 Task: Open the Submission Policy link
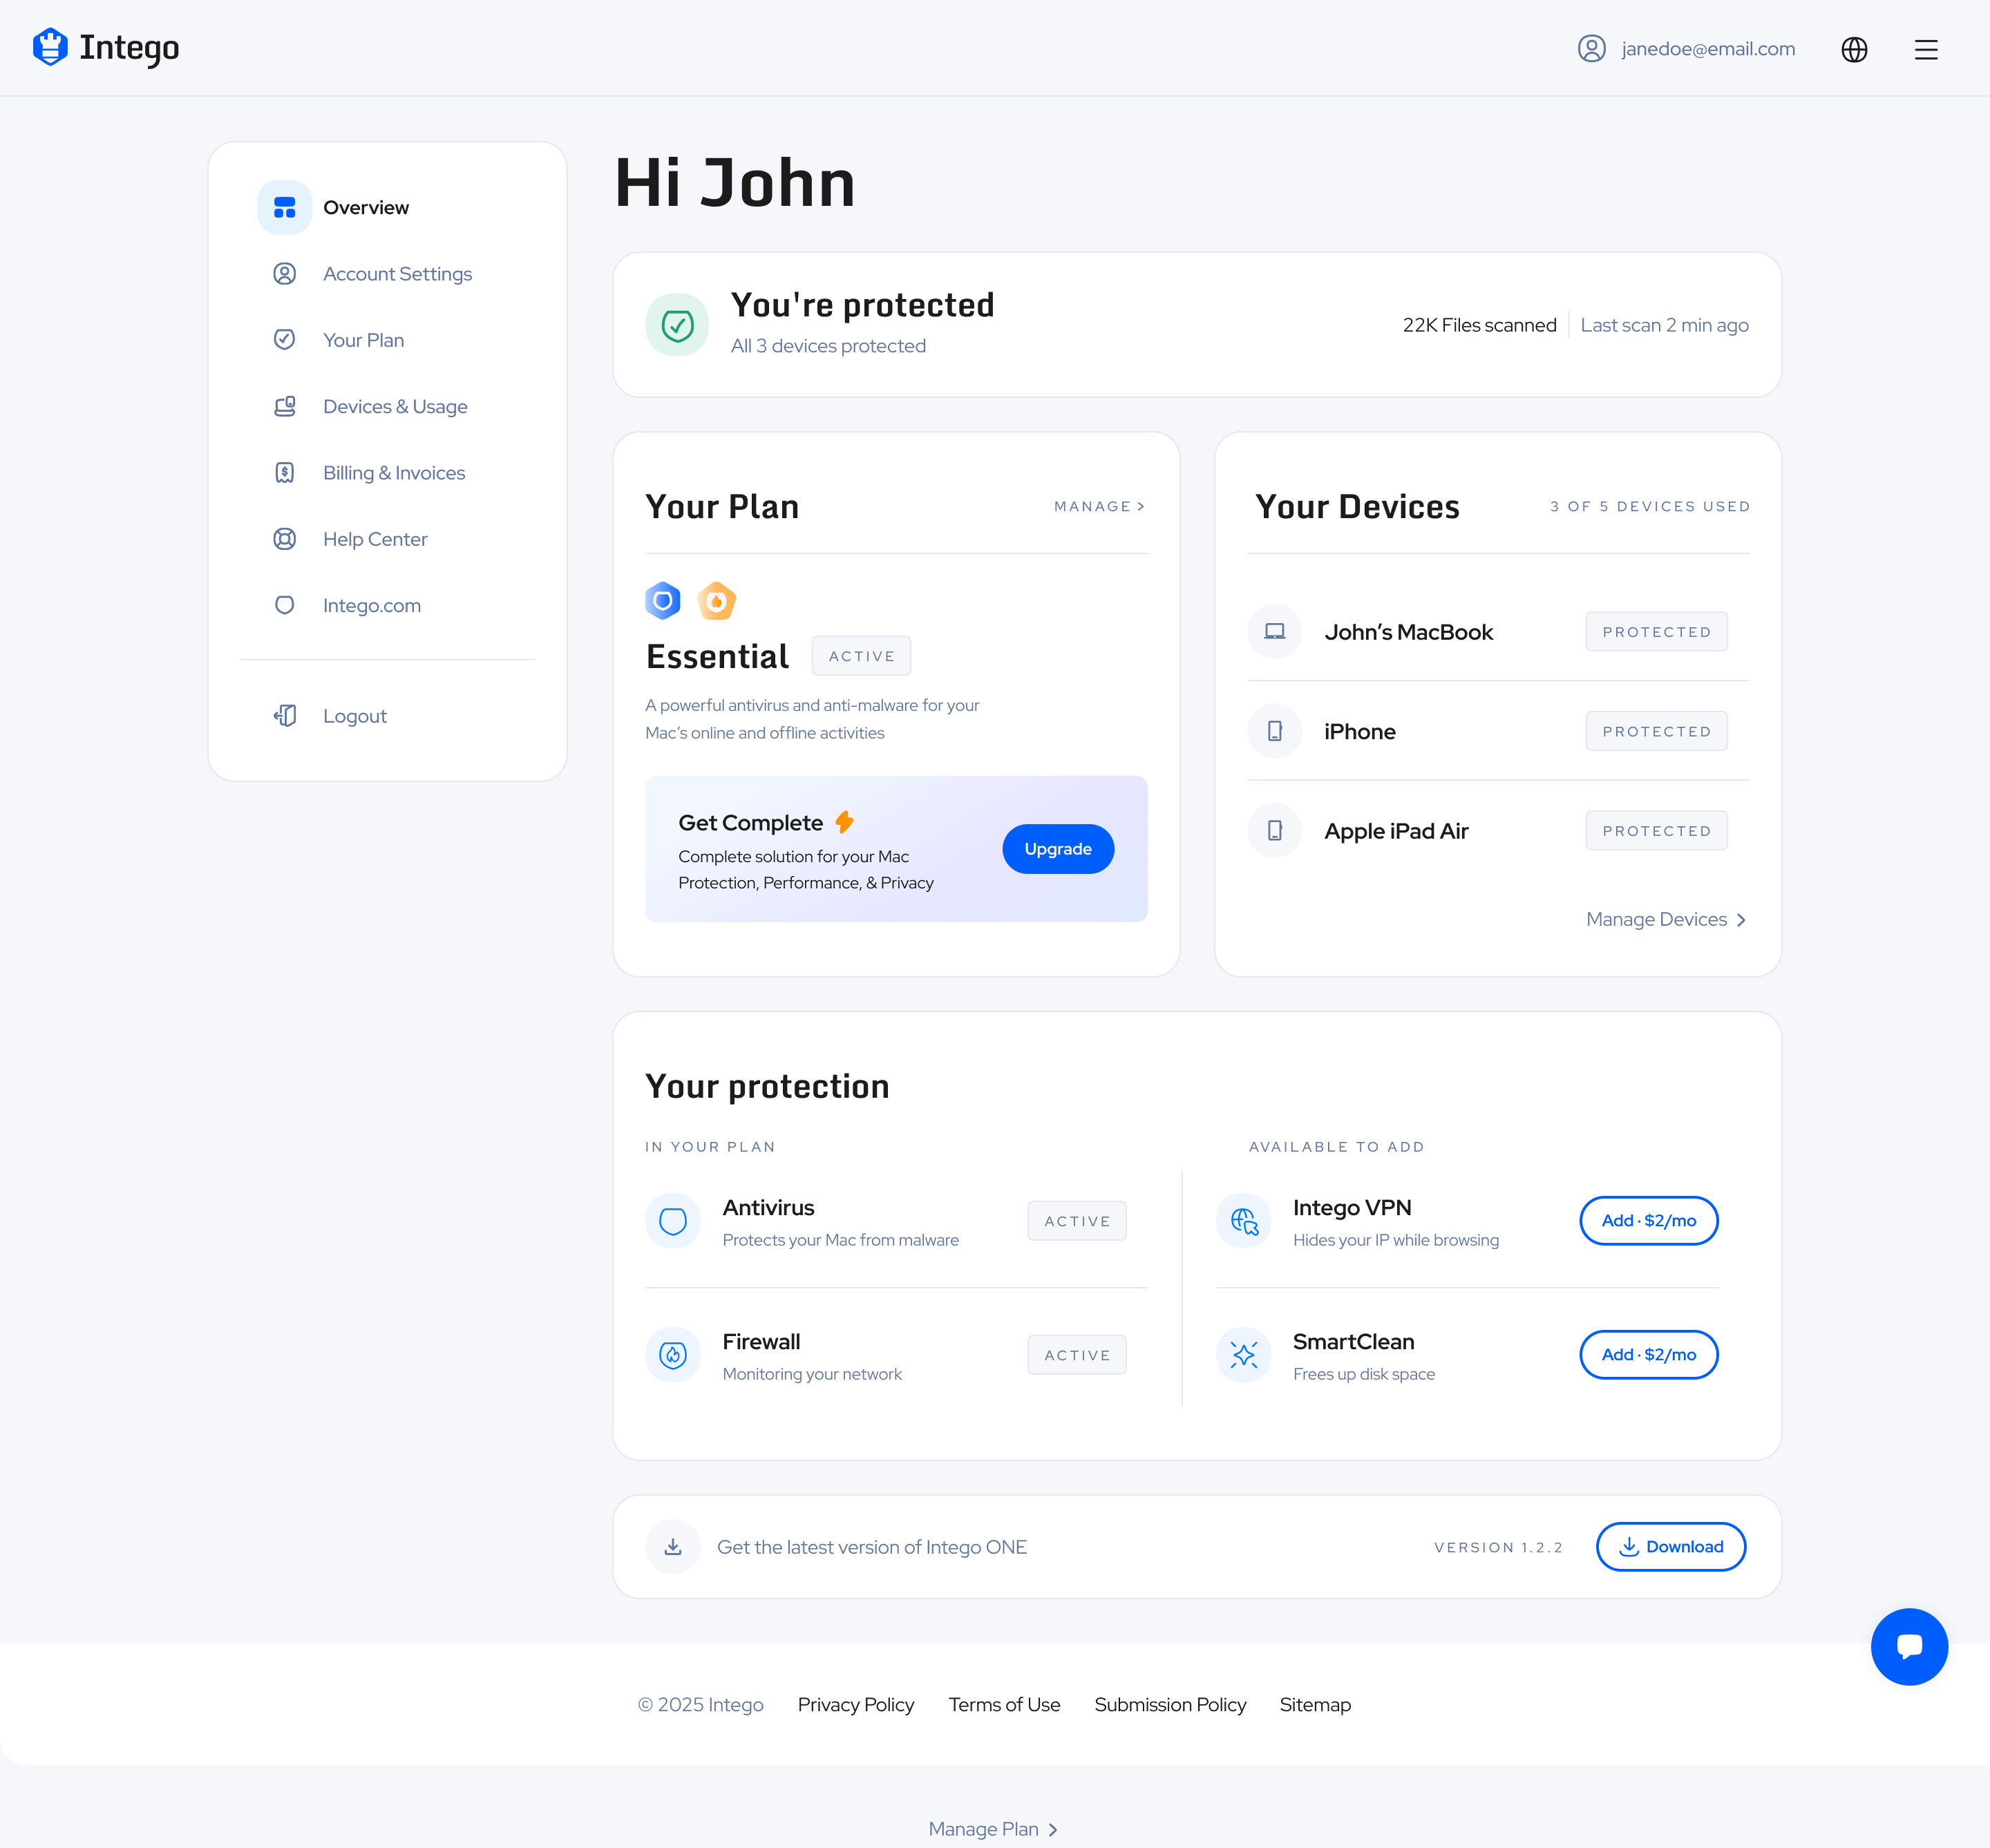click(1169, 1704)
